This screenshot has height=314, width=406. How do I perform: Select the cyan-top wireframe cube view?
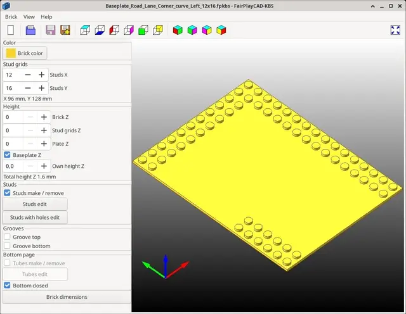[x=85, y=30]
